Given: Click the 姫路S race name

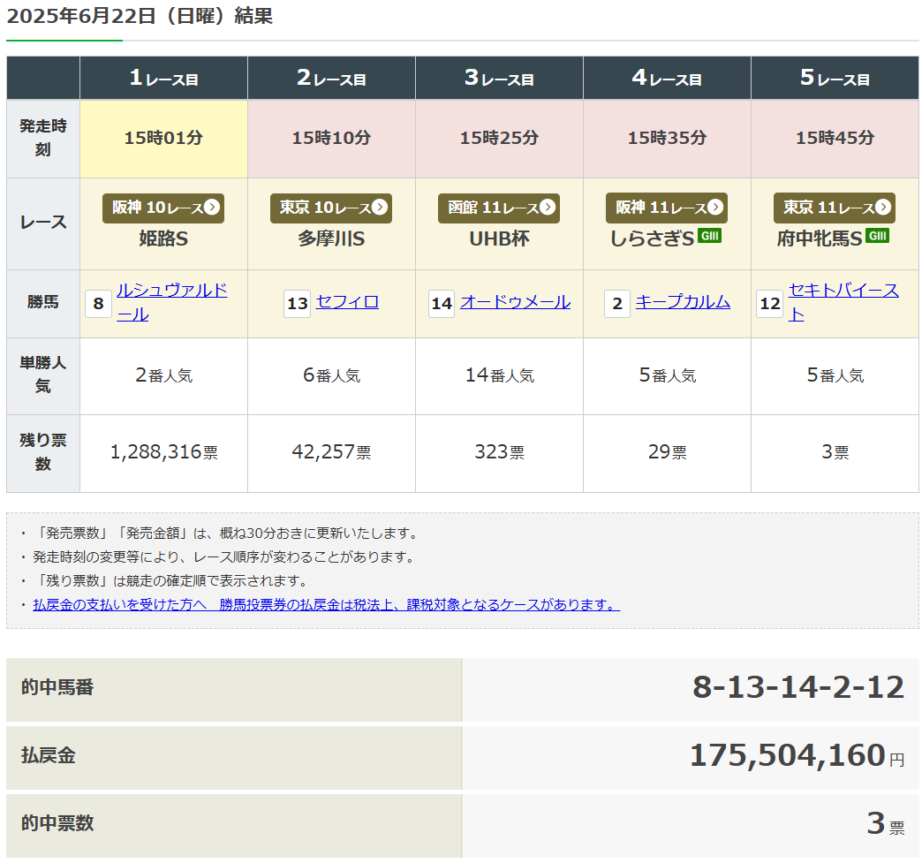Looking at the screenshot, I should click(163, 238).
